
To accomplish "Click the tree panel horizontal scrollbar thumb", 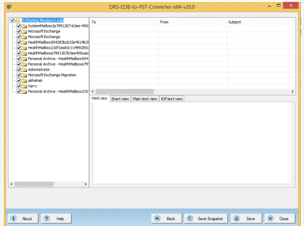I will click(x=34, y=184).
